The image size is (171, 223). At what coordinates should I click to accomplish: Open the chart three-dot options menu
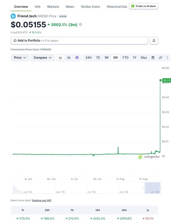[167, 58]
